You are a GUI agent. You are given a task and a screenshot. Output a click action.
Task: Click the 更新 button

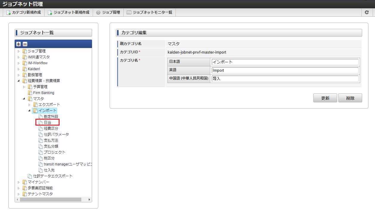[x=325, y=98]
